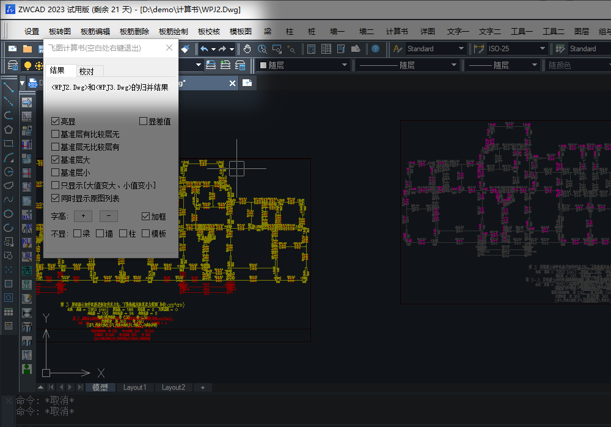611x427 pixels.
Task: Click the Pan hand tool
Action: point(247,49)
